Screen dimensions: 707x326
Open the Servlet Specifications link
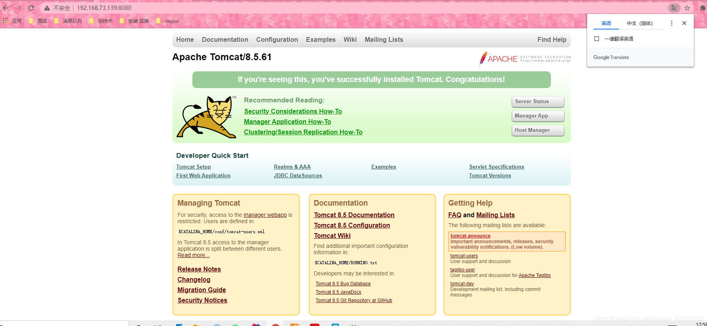point(497,167)
